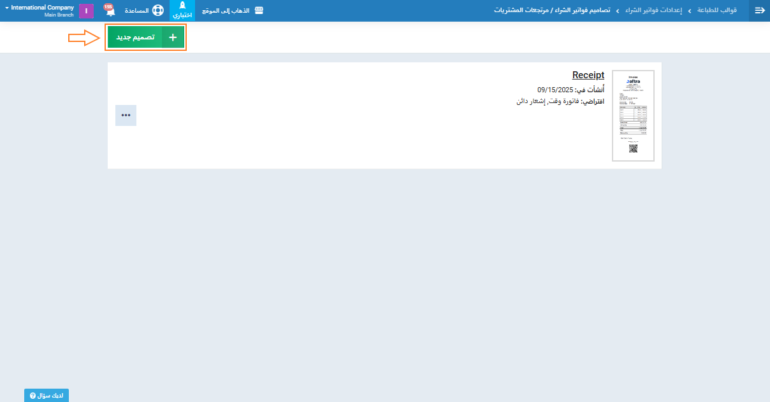Toggle the sidebar menu arrow icon
The image size is (770, 402).
pyautogui.click(x=759, y=11)
